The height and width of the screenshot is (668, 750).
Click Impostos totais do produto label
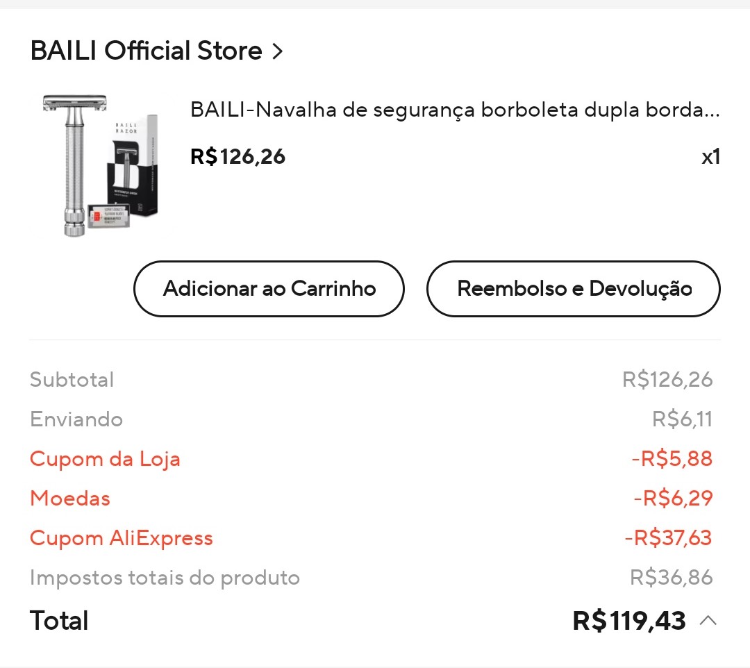(165, 578)
